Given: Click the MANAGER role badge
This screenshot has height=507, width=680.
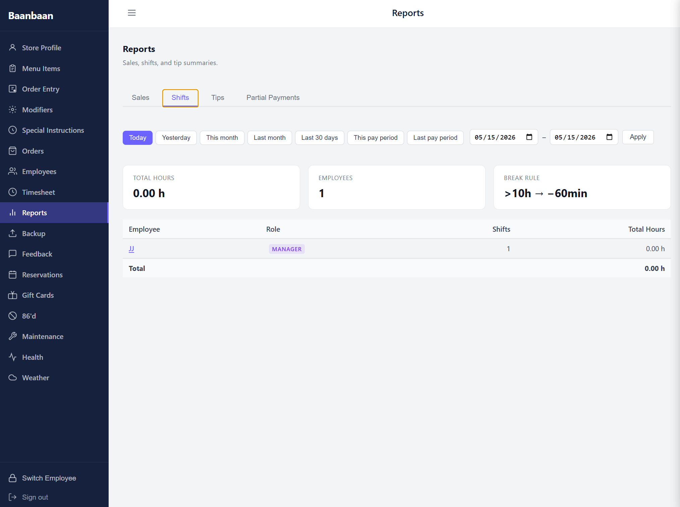Looking at the screenshot, I should pyautogui.click(x=287, y=249).
